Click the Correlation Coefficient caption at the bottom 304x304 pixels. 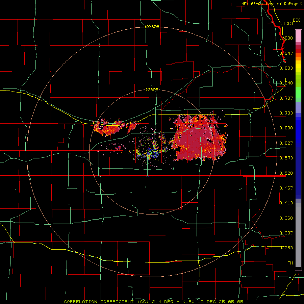point(154,302)
